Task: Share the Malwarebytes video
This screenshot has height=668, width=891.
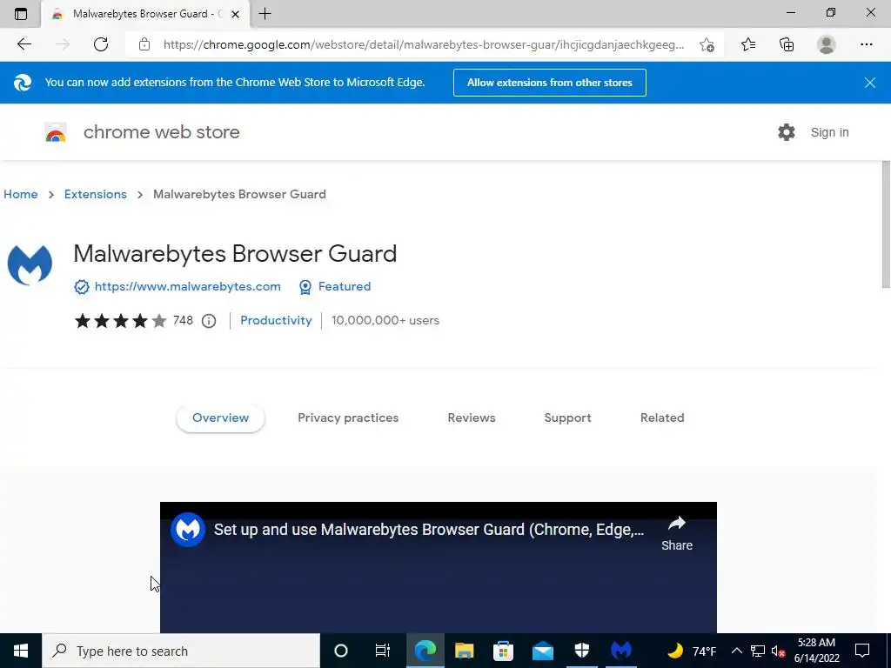Action: pos(677,533)
